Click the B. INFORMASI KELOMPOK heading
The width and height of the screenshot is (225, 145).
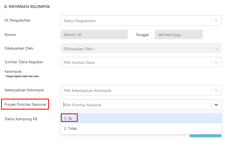pos(27,7)
